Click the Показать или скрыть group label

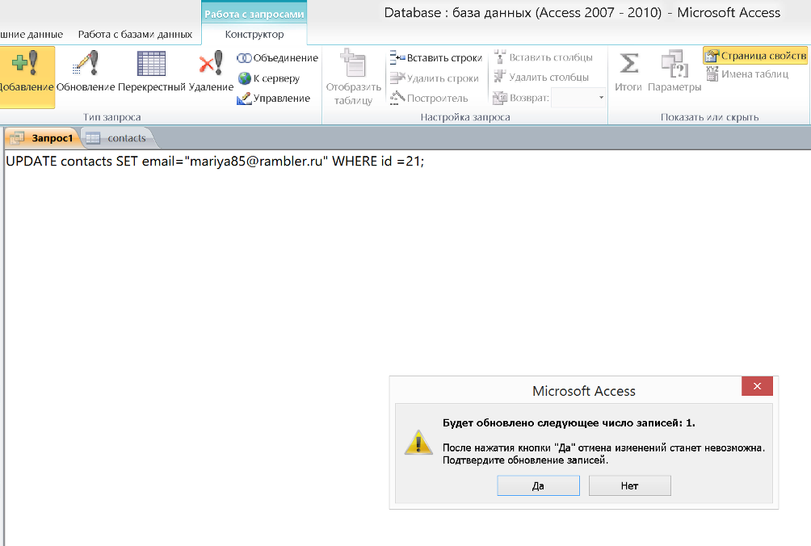click(709, 117)
